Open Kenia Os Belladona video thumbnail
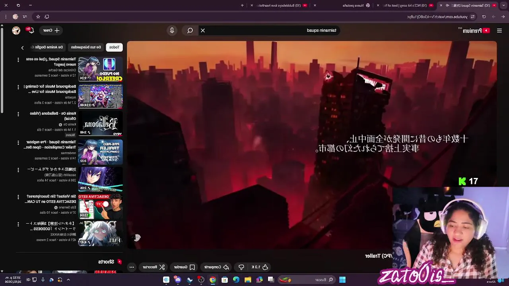 pos(100,124)
